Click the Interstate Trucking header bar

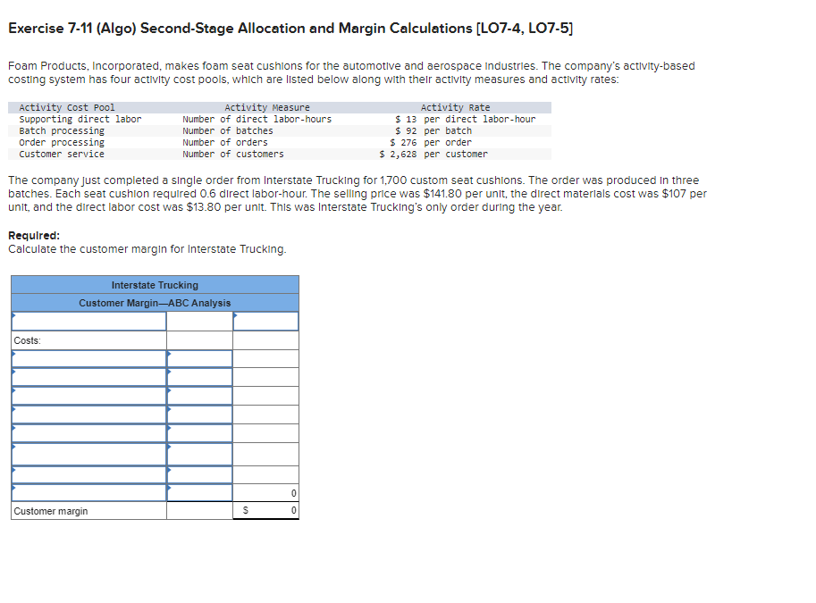click(x=154, y=284)
